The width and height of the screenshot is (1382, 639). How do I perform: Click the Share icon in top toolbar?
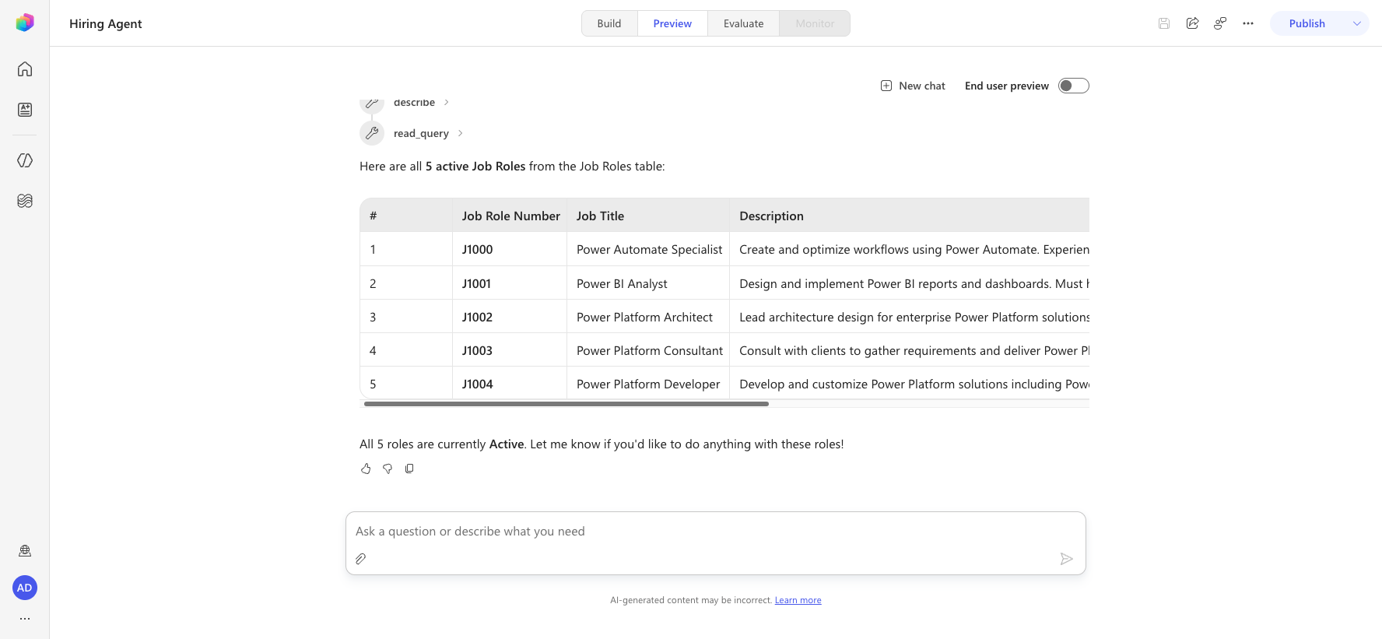tap(1192, 23)
